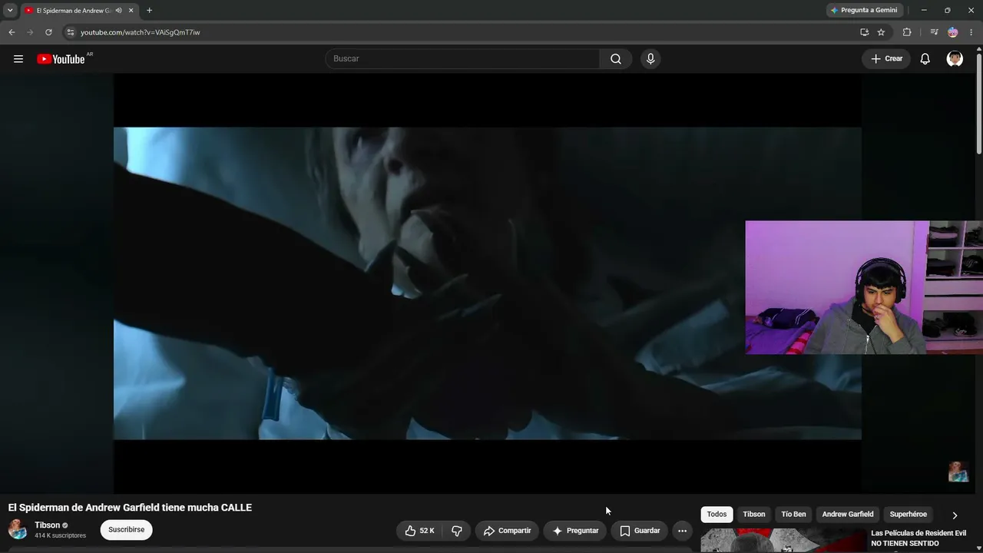Open Chrome's three-dot menu
Image resolution: width=983 pixels, height=553 pixels.
click(x=971, y=32)
